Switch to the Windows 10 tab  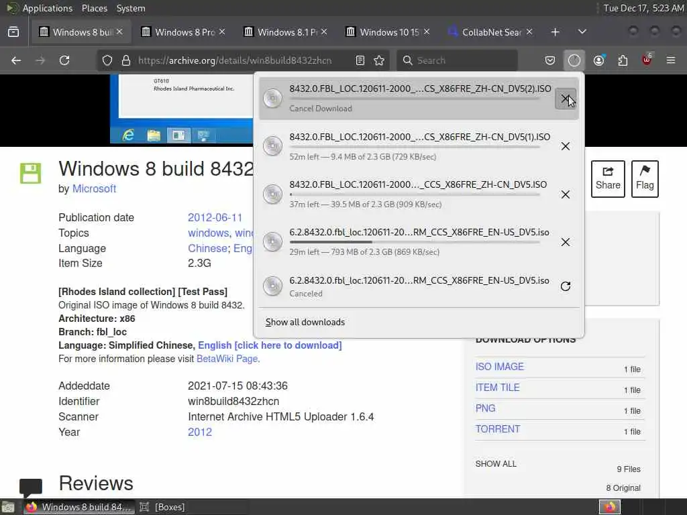tap(387, 32)
